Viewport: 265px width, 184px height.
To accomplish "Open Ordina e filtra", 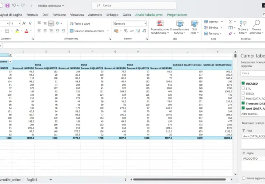I will 243,27.
